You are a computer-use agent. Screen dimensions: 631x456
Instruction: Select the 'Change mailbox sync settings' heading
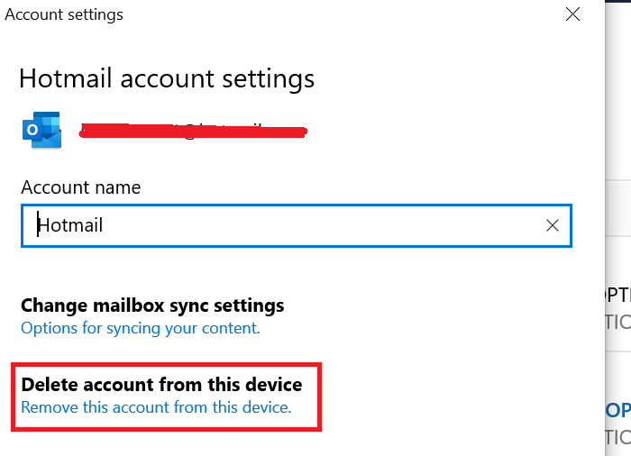click(x=152, y=306)
